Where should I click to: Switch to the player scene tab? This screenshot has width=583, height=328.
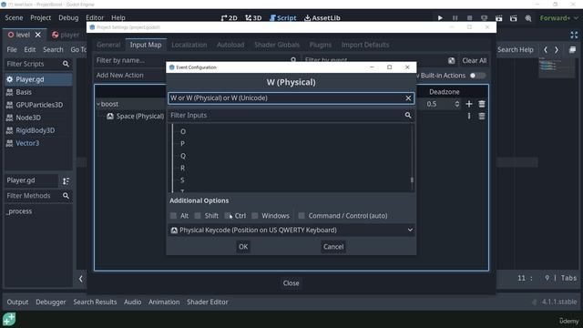pyautogui.click(x=66, y=35)
